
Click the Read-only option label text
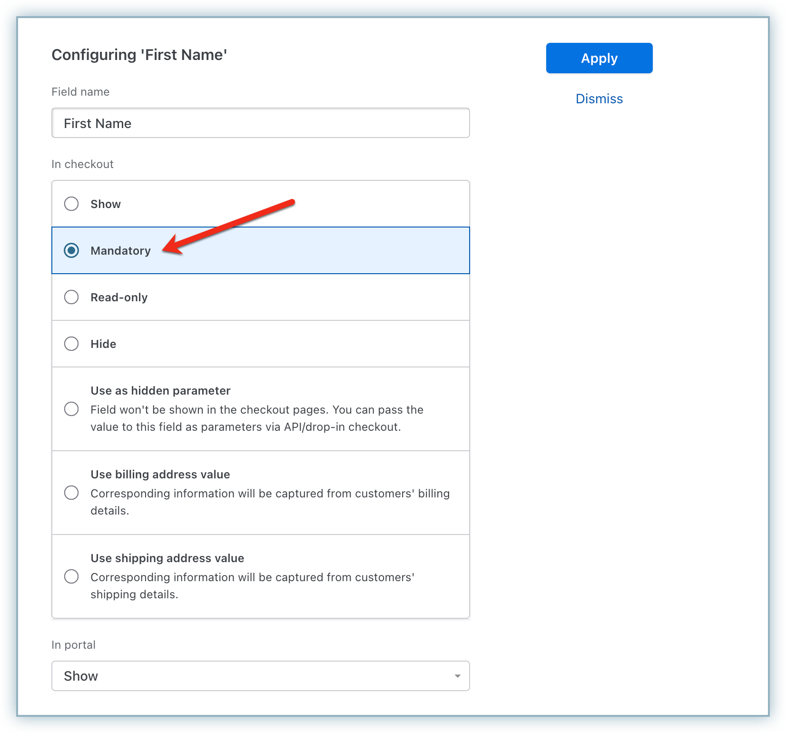119,297
